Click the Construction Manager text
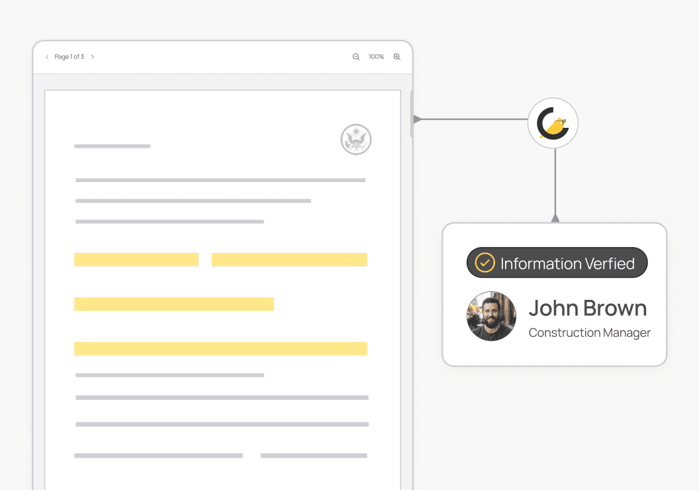This screenshot has height=490, width=699. tap(589, 332)
